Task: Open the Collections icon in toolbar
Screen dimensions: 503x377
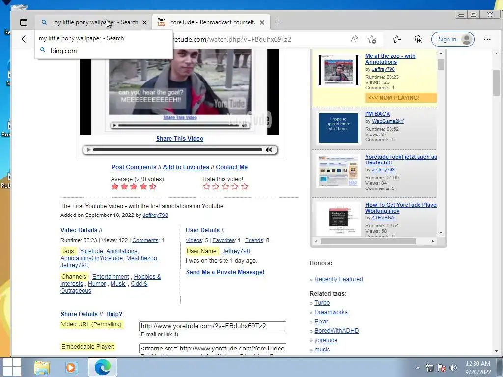Action: pos(419,39)
